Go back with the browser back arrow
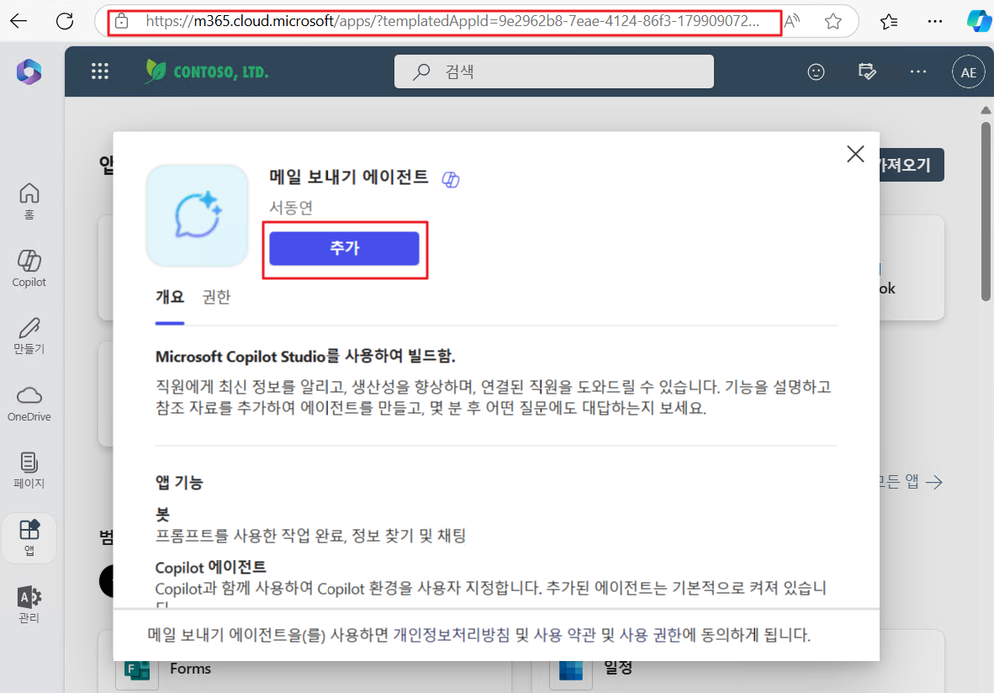The width and height of the screenshot is (994, 693). 19,21
